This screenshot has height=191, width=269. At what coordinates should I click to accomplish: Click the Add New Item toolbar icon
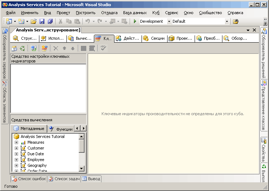pyautogui.click(x=21, y=21)
